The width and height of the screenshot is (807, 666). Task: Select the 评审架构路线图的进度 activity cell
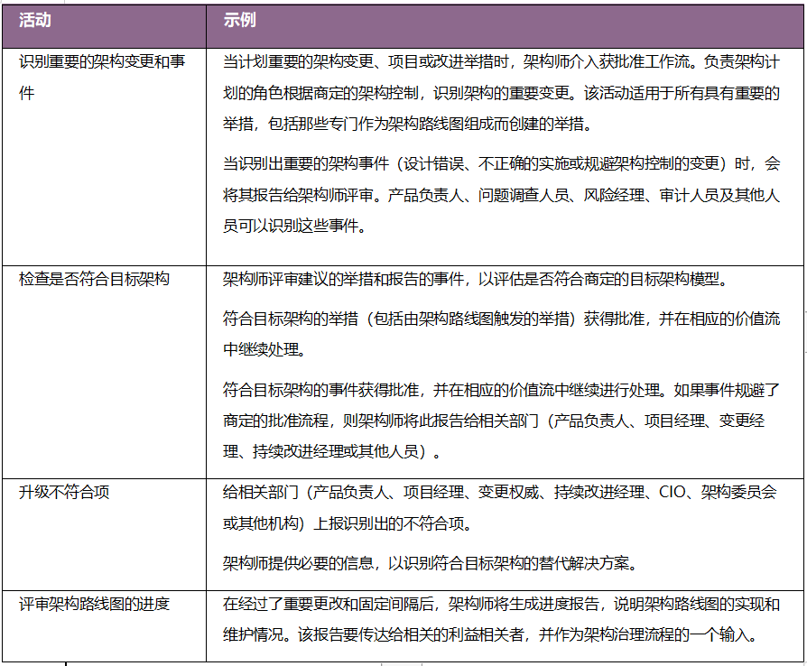(94, 604)
